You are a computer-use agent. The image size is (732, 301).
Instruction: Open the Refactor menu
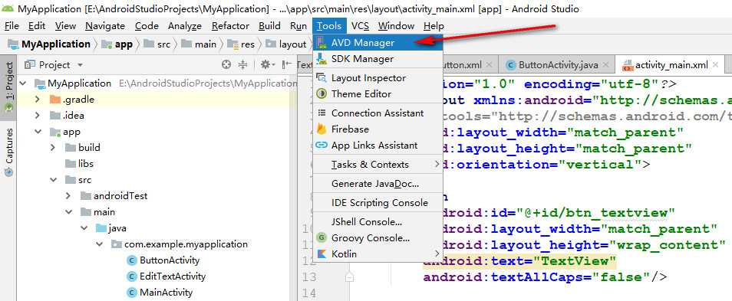pos(230,26)
